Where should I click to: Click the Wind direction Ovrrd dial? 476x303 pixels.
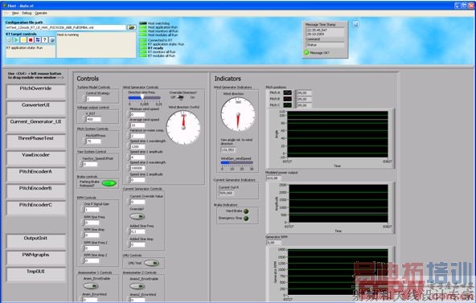[183, 127]
